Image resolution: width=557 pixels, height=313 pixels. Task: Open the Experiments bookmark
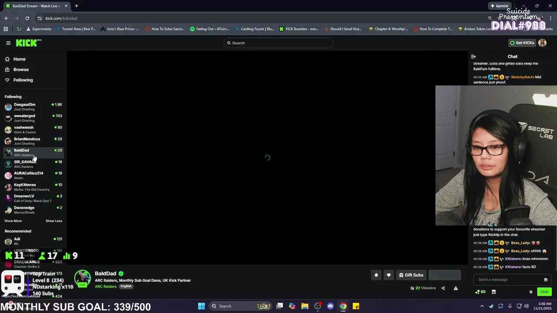(x=39, y=29)
